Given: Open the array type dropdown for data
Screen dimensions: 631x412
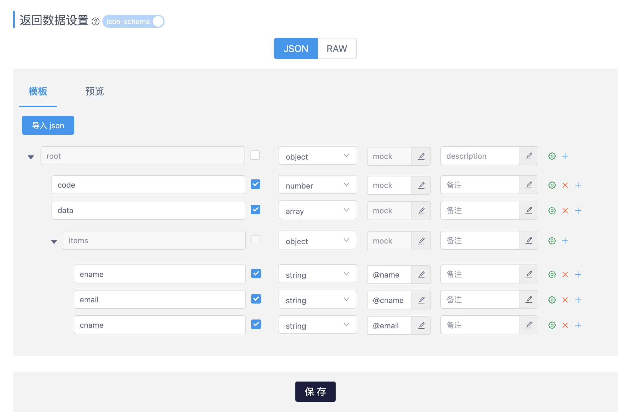Looking at the screenshot, I should (318, 210).
